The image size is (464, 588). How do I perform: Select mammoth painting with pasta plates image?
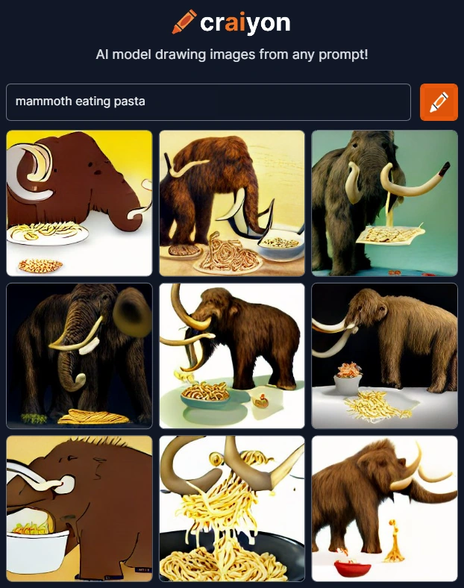click(232, 203)
